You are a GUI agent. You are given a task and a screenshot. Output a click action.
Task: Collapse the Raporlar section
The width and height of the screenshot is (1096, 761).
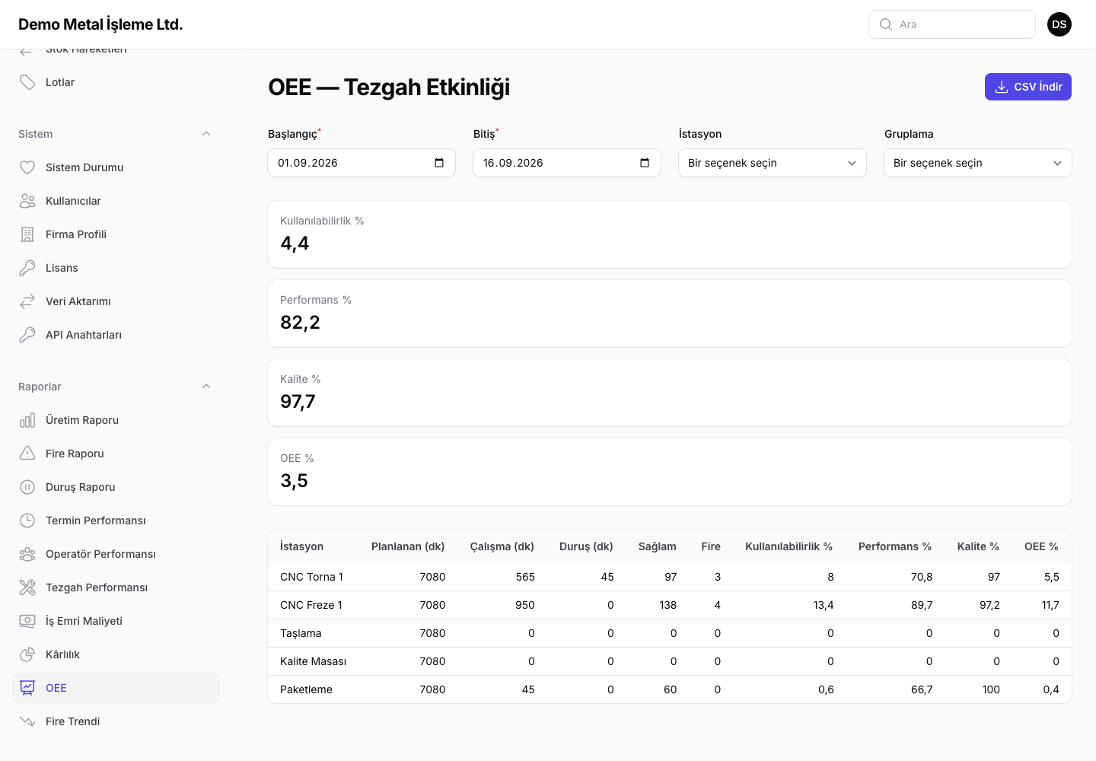tap(206, 387)
